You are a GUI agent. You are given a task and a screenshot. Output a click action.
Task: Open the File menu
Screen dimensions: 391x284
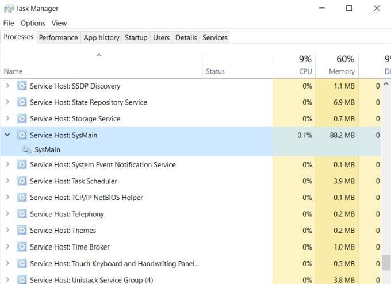[9, 23]
